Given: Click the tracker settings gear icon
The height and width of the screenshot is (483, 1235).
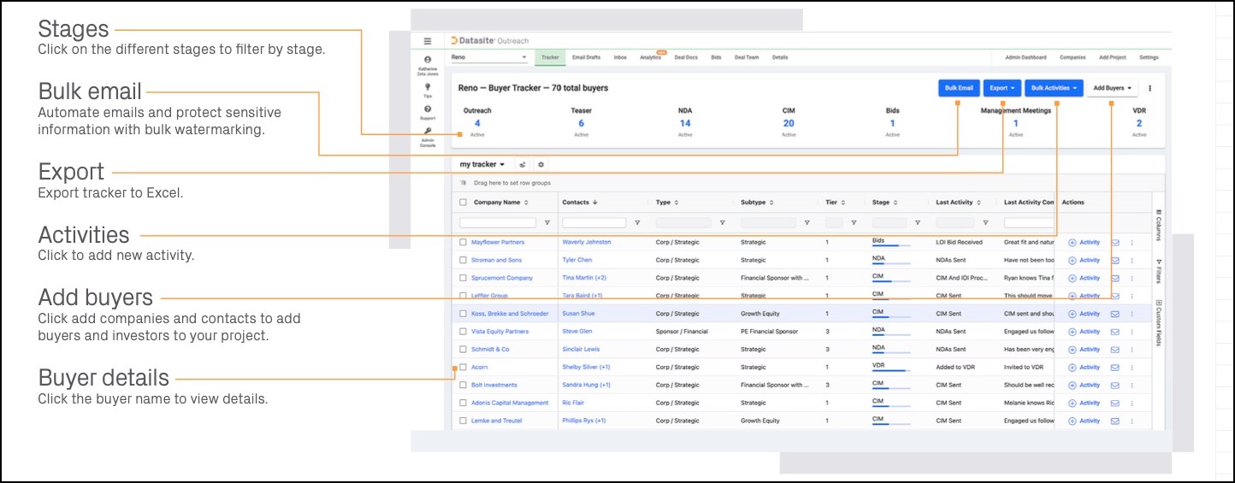Looking at the screenshot, I should tap(541, 164).
